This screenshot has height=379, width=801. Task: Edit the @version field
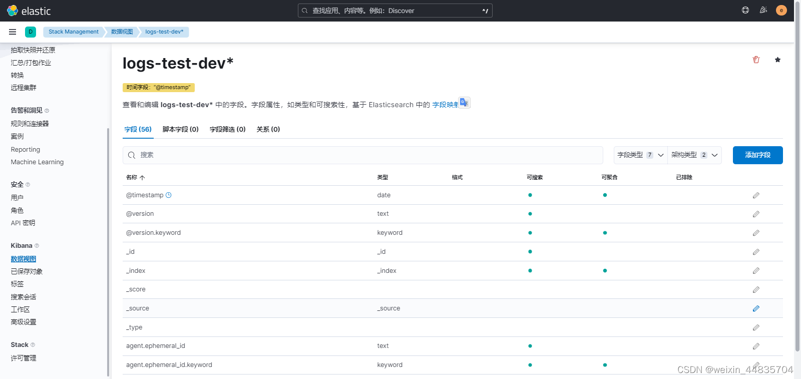[756, 214]
